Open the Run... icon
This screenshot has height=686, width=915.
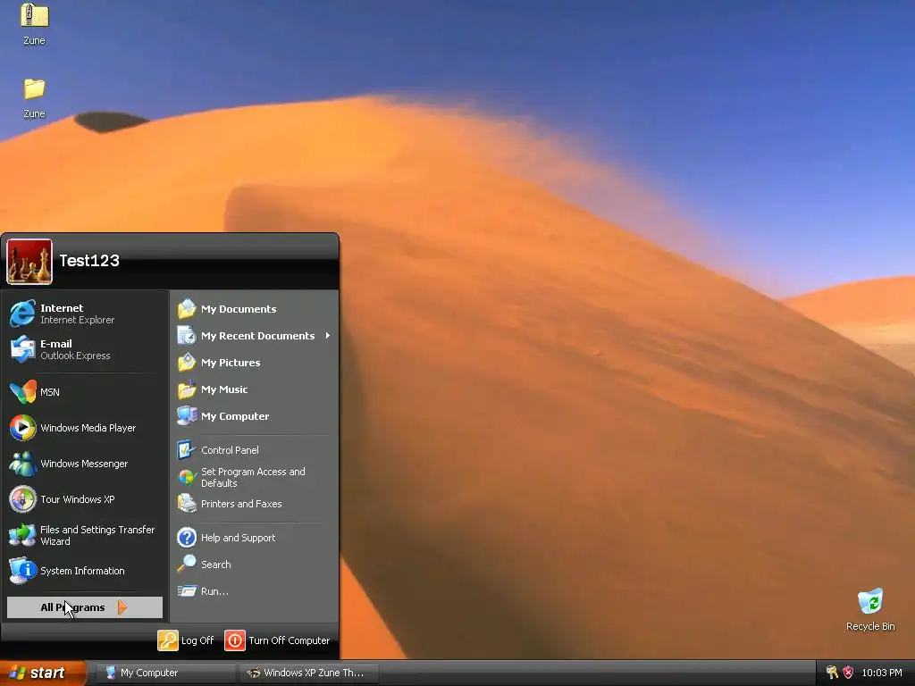[187, 591]
